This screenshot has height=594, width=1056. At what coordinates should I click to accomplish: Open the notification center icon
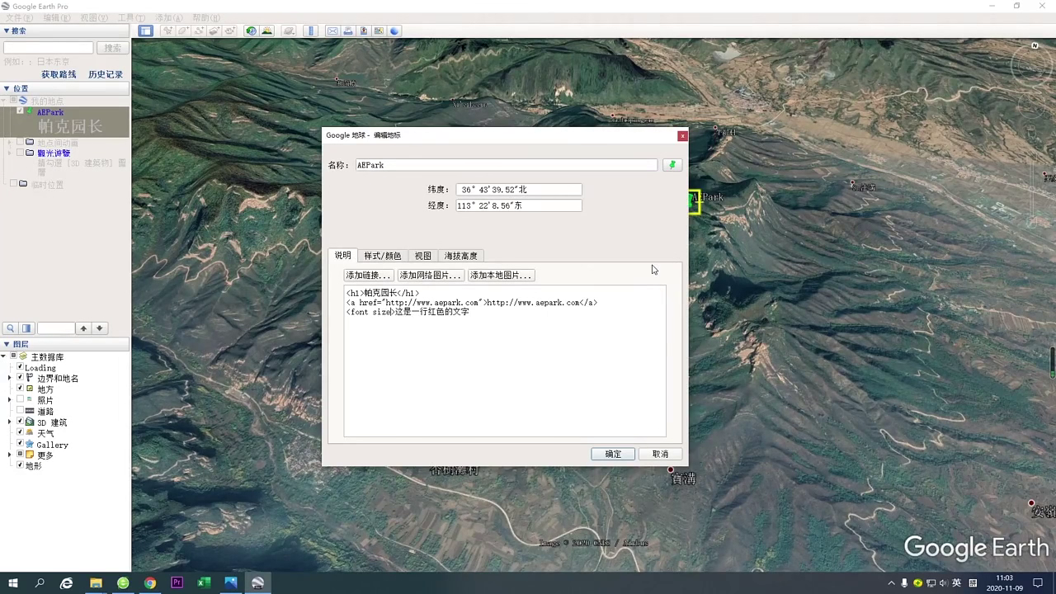coord(1038,582)
